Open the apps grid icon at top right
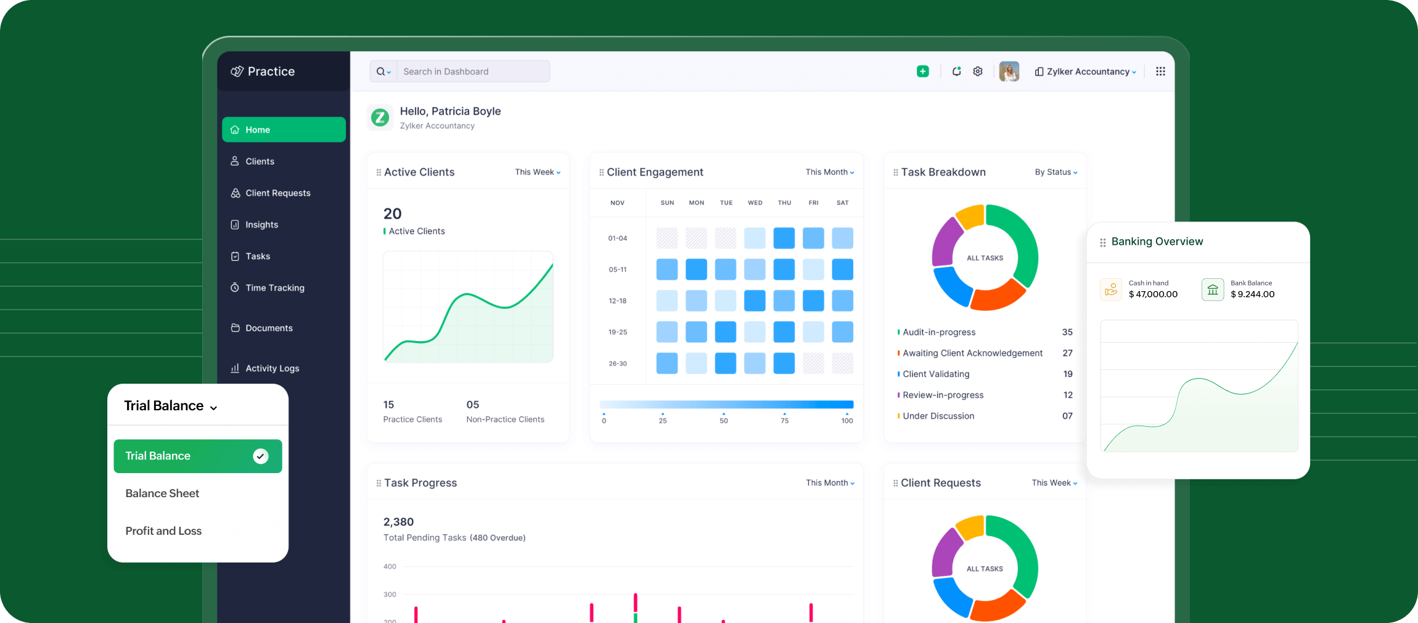This screenshot has height=623, width=1418. [x=1160, y=71]
